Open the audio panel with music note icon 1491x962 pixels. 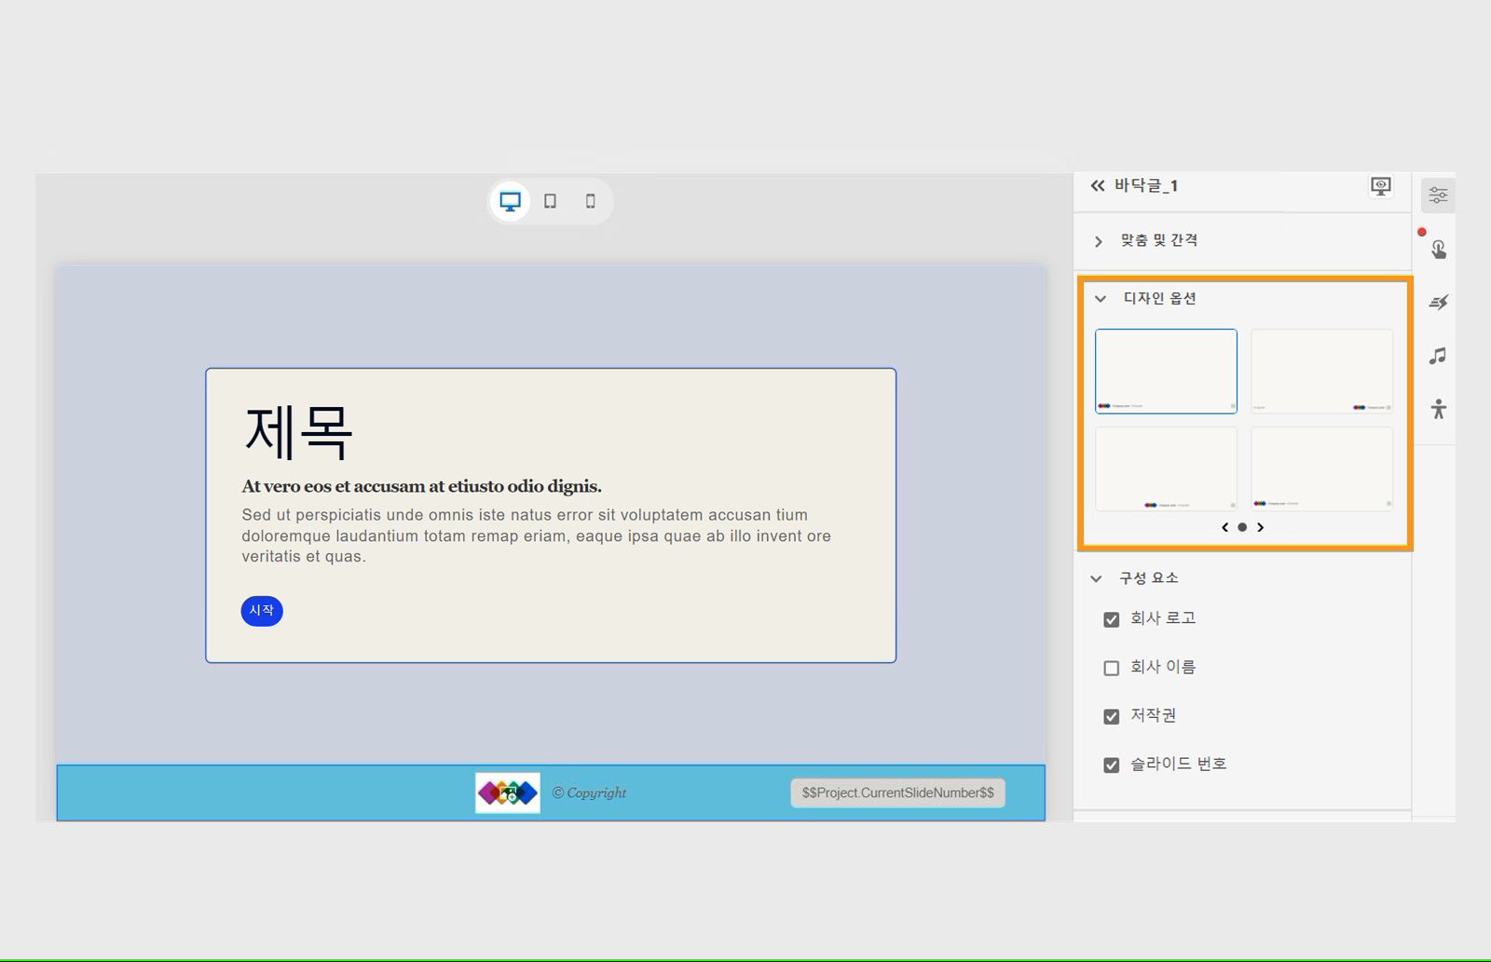coord(1438,356)
